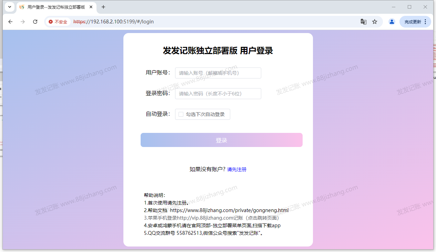
Task: Open the Chrome profile avatar
Action: pyautogui.click(x=392, y=22)
